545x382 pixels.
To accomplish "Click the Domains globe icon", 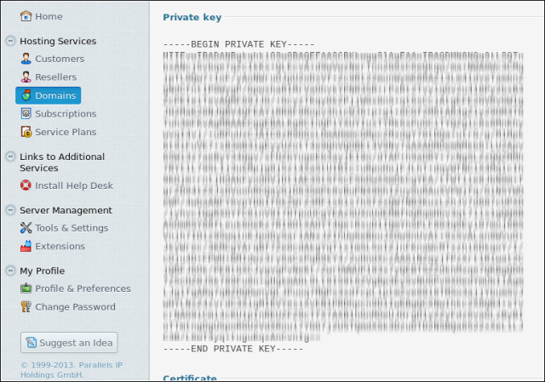I will click(x=26, y=95).
